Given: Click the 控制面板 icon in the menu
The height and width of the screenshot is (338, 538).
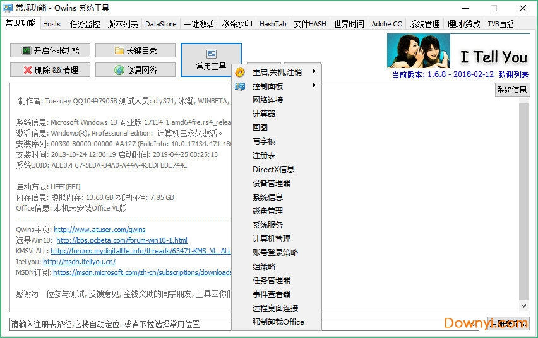Looking at the screenshot, I should tap(240, 86).
